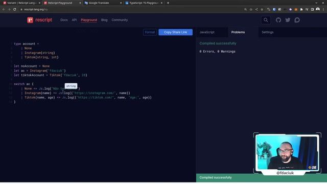Viewport: 327px width, 184px height.
Task: Close the Google Translate tab
Action: 121,3
